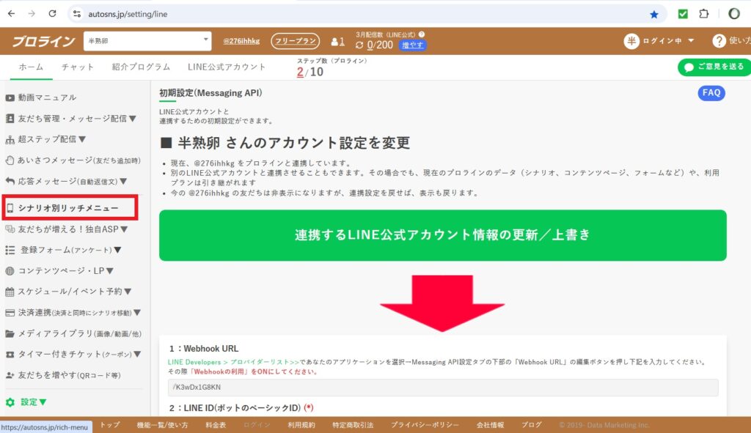Click the 動画マニュアル video icon

coord(10,97)
